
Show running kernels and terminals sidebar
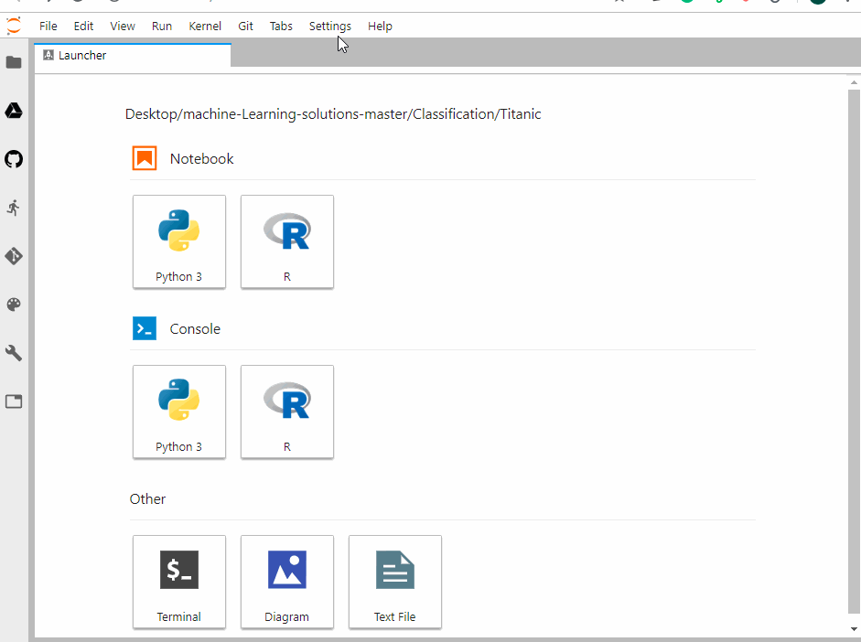(13, 208)
